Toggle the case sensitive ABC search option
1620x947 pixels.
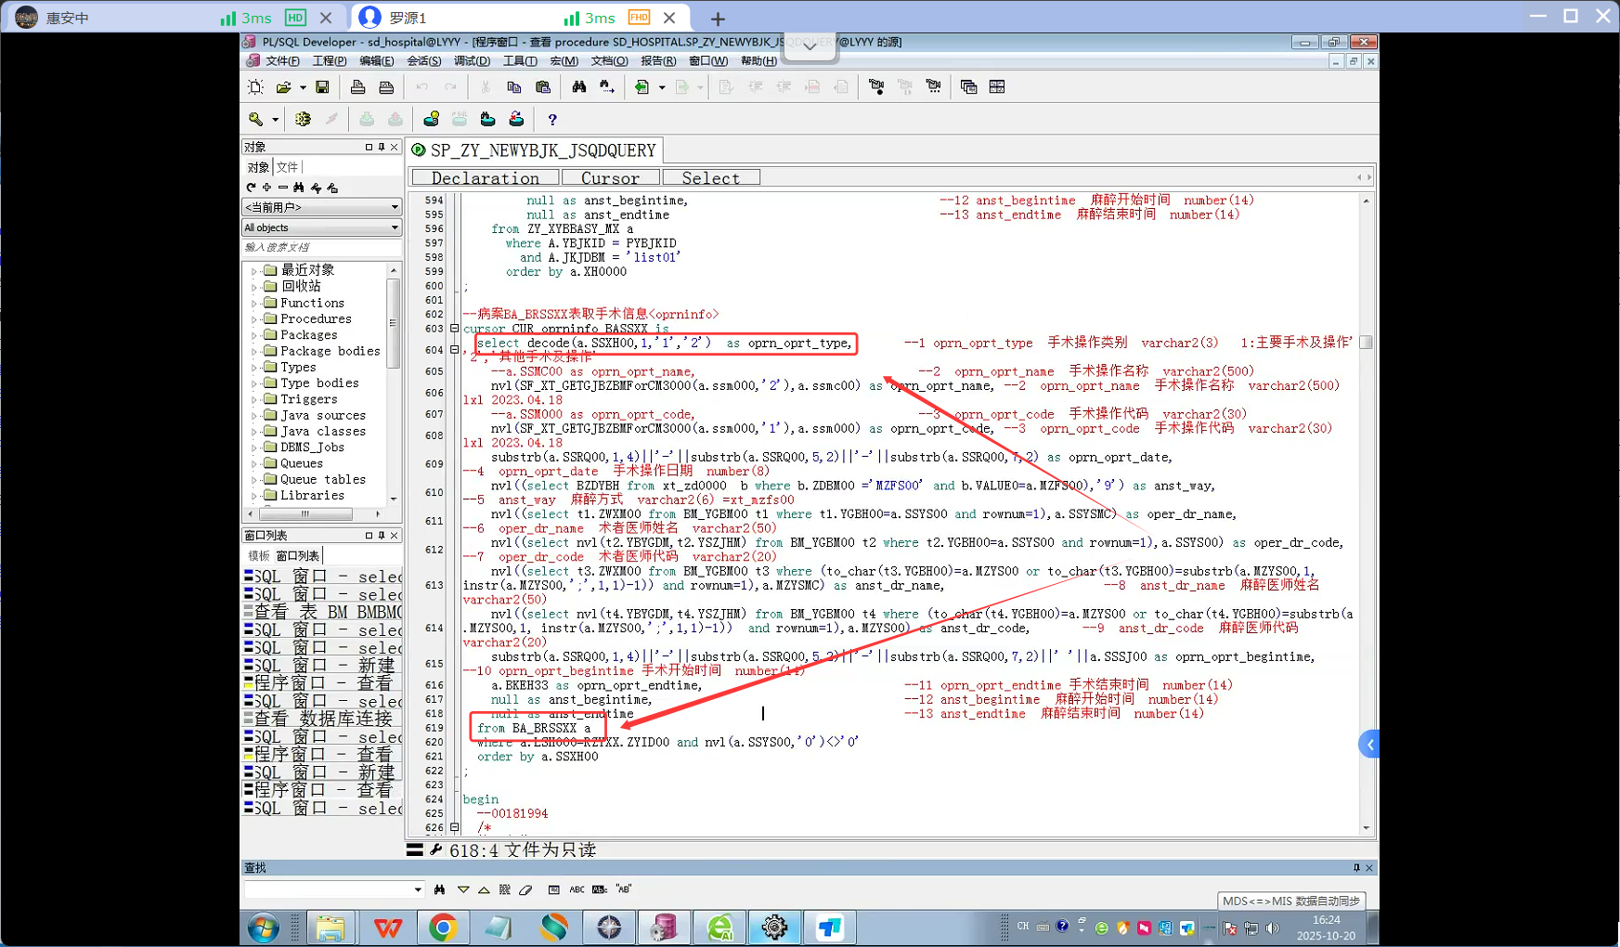coord(577,889)
